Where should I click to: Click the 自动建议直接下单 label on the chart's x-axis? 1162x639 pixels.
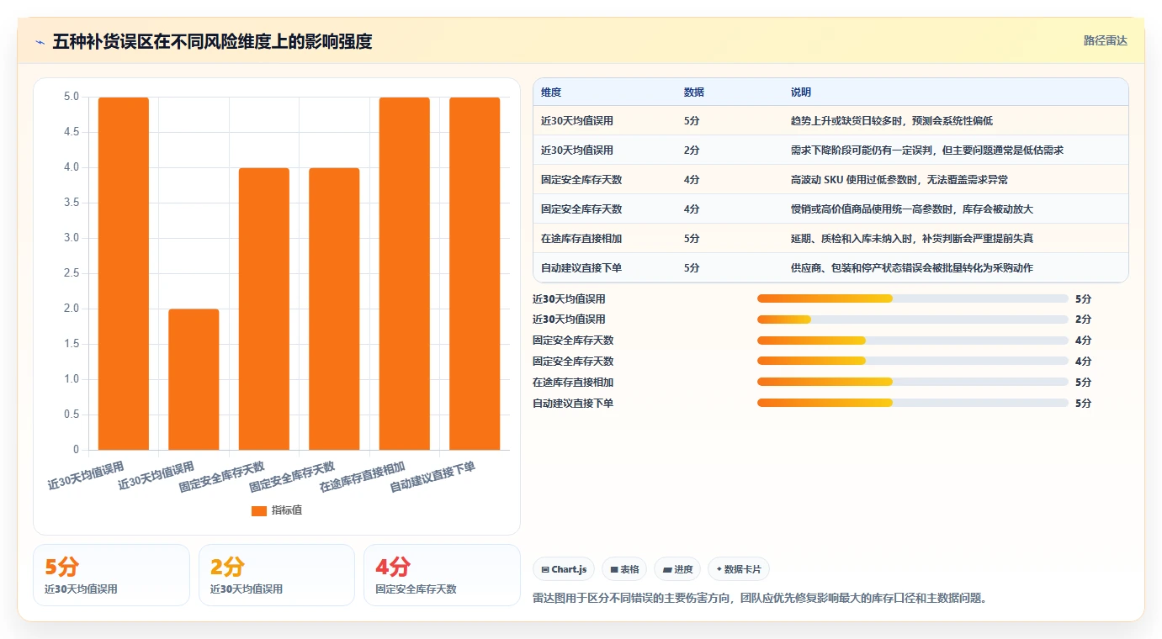[432, 477]
